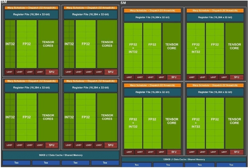Viewport: 248px width, 168px height.
Task: Click leftmost Tex block under 96KB cache
Action: [16, 163]
